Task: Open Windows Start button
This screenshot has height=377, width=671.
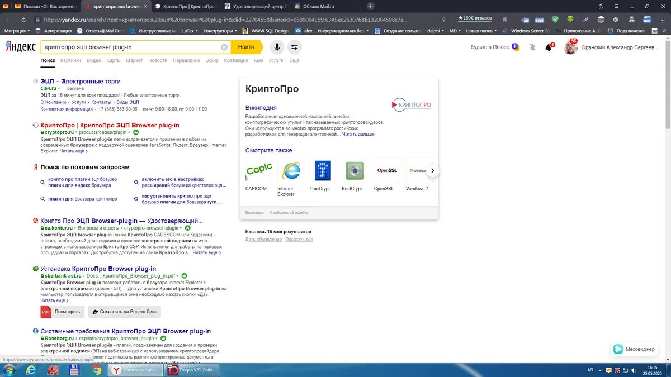Action: pos(10,370)
